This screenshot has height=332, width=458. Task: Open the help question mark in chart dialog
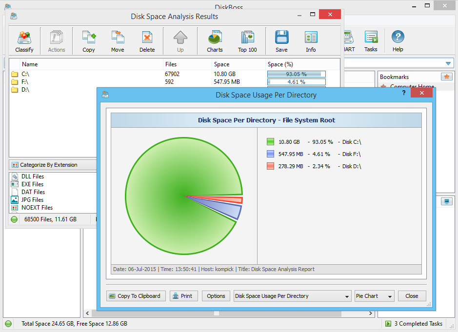404,93
